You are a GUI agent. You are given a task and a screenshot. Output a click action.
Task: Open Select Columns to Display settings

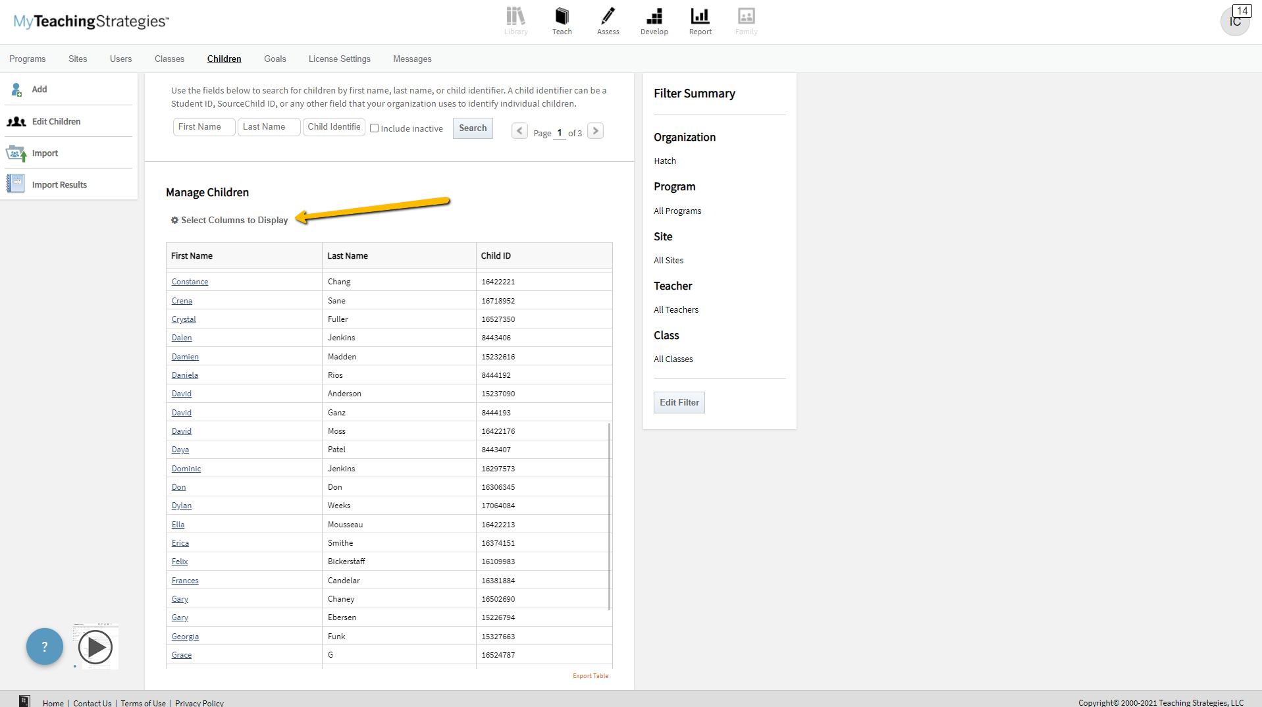[x=229, y=221]
